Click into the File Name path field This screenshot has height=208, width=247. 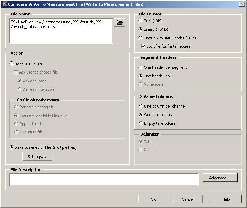coord(61,31)
